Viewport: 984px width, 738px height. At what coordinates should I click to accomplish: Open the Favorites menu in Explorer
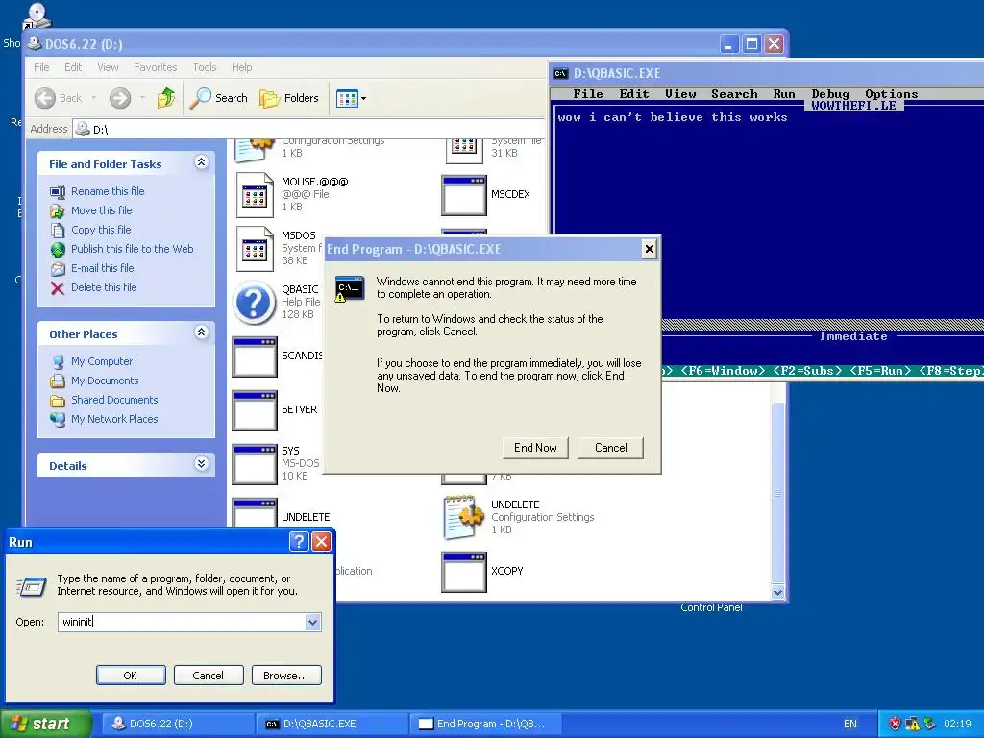pos(155,67)
